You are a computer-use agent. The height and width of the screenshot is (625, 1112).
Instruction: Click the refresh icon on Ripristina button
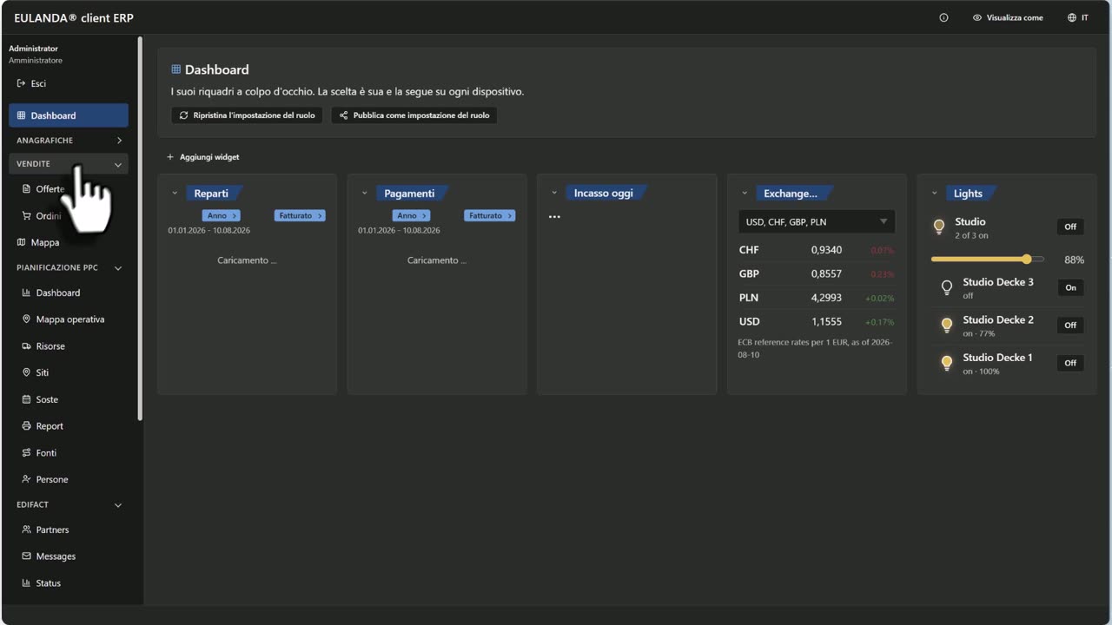(183, 115)
